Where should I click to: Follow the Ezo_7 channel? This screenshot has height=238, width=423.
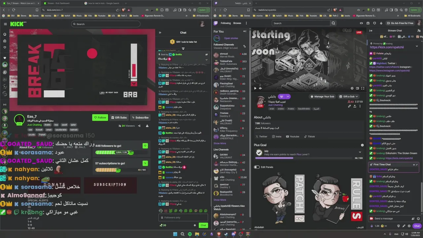pos(100,117)
